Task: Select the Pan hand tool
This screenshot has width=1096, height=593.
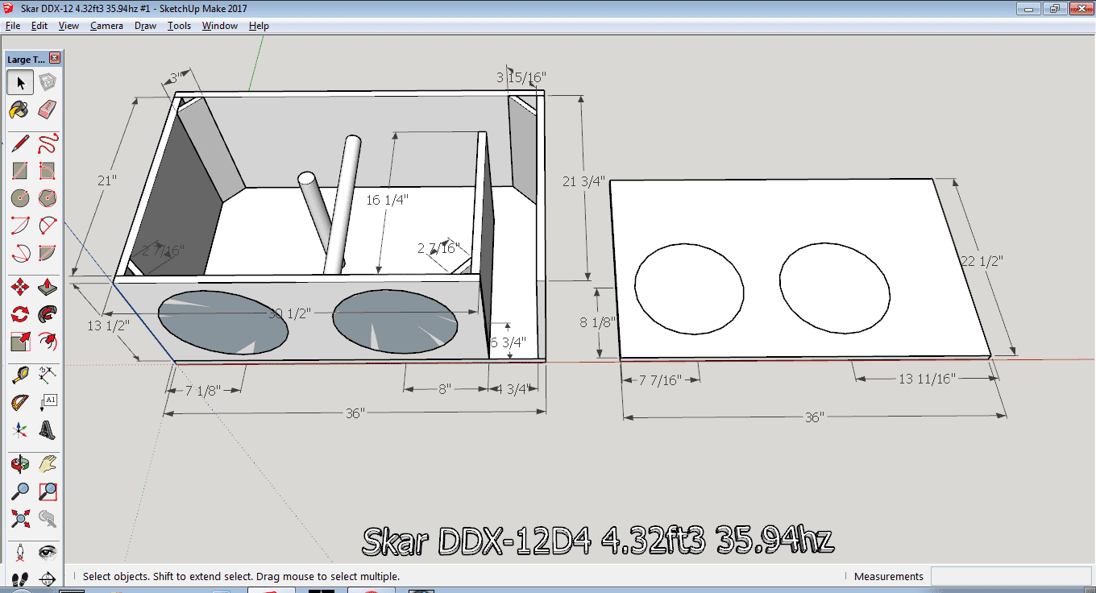Action: pos(48,465)
